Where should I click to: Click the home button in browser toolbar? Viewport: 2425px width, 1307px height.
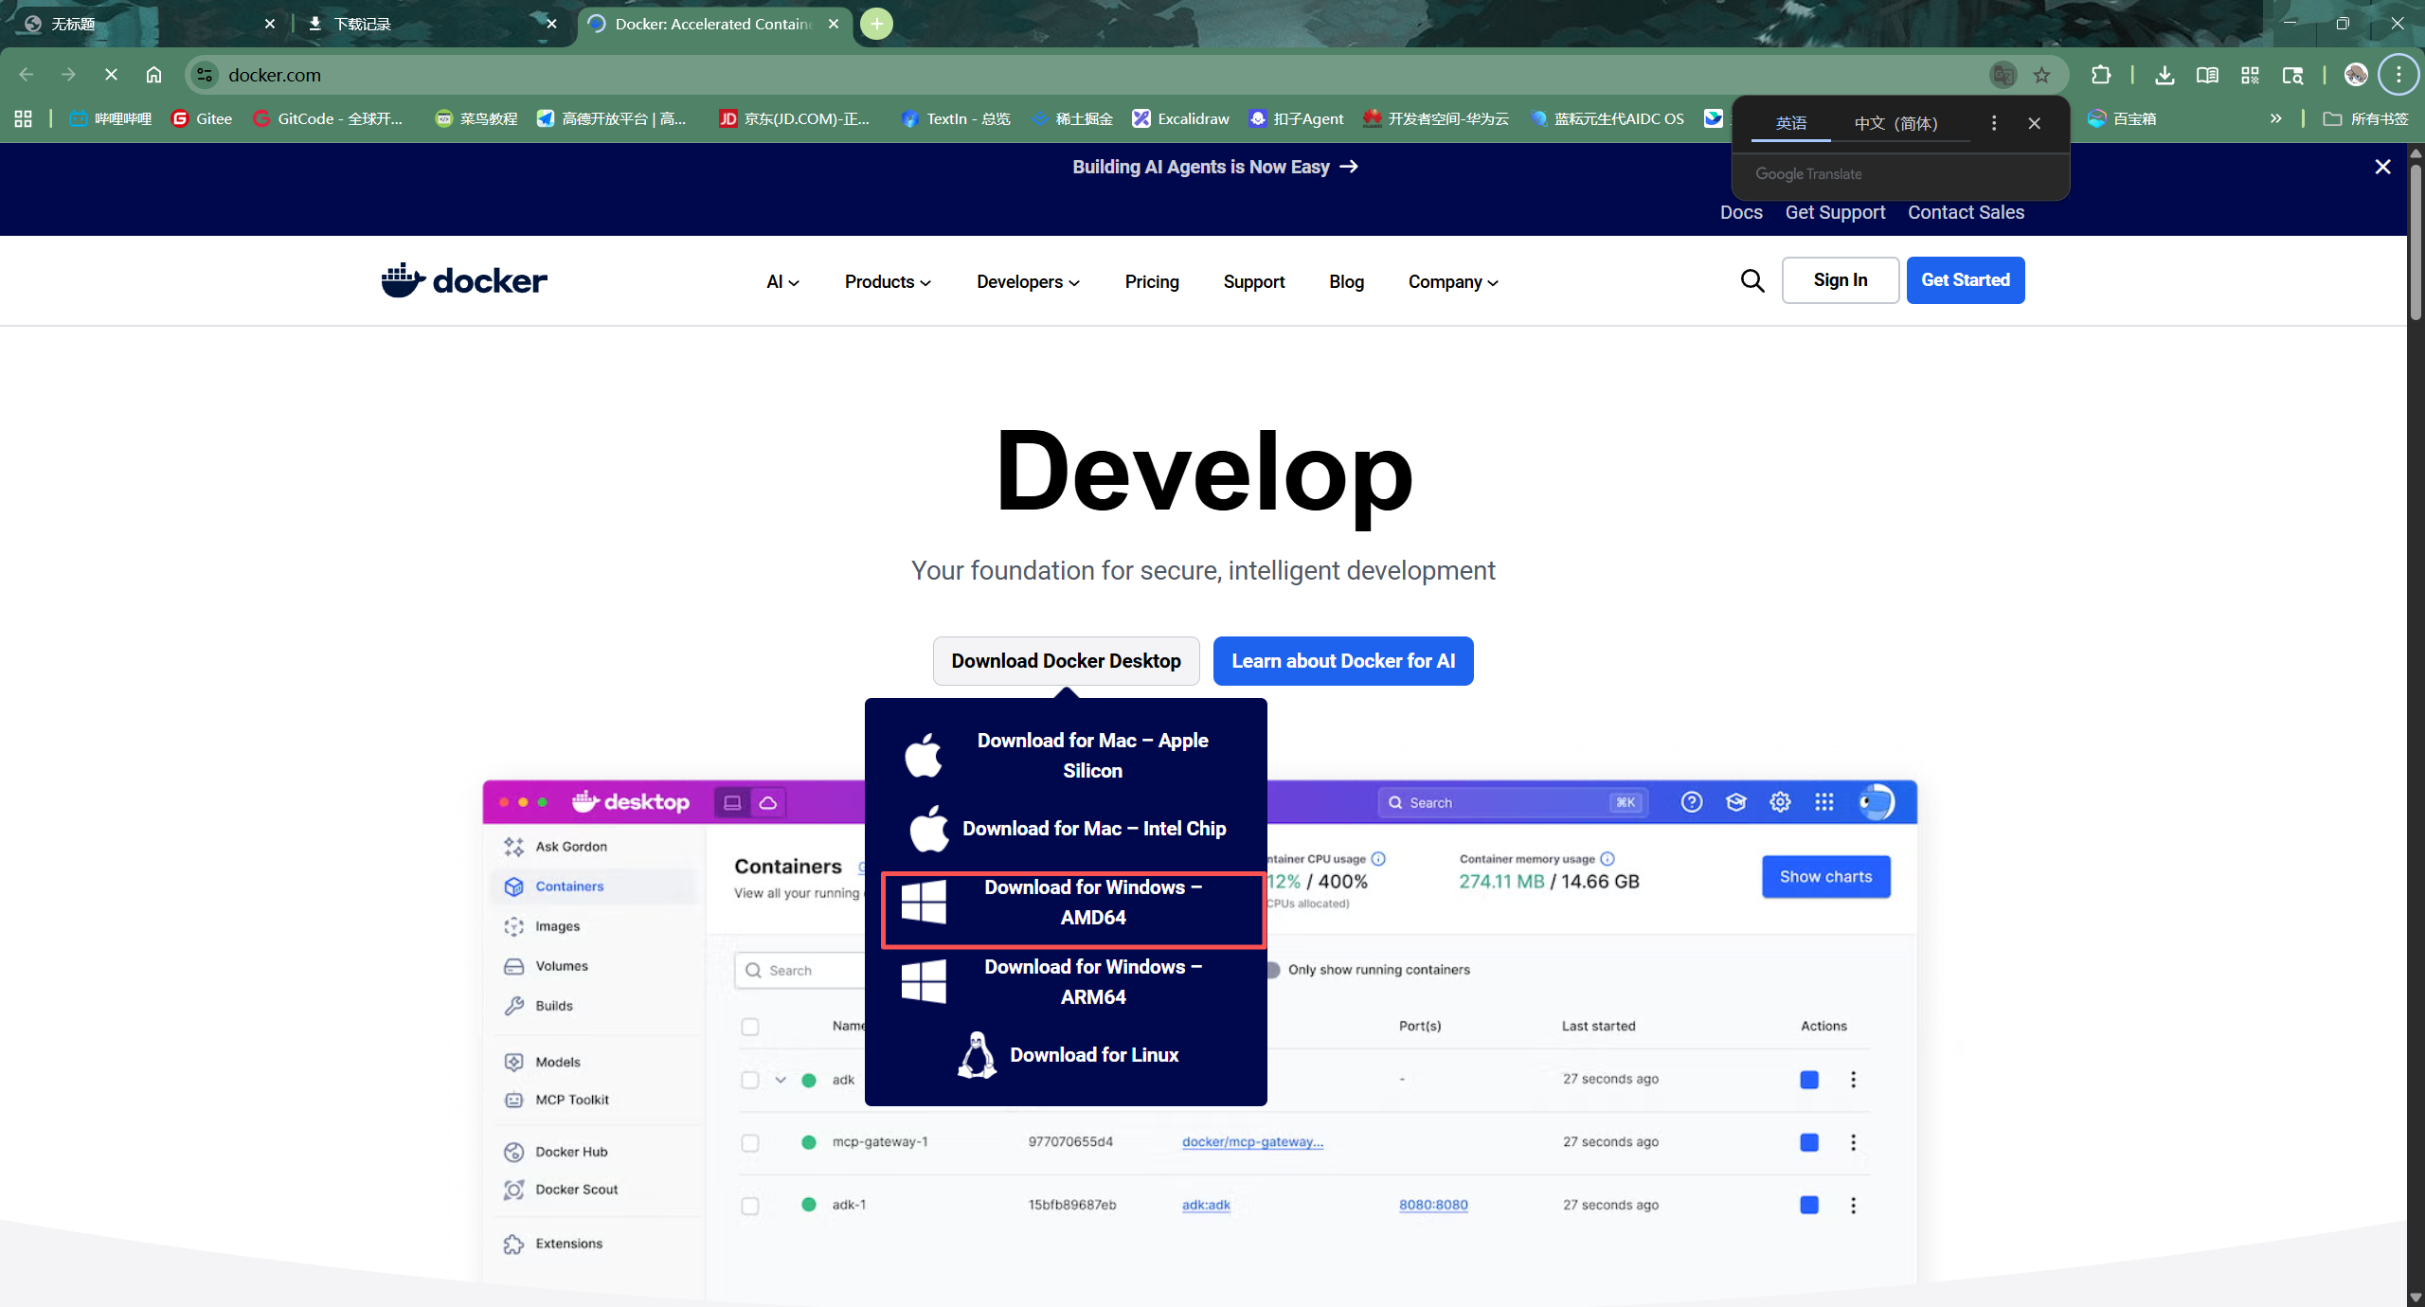(153, 75)
